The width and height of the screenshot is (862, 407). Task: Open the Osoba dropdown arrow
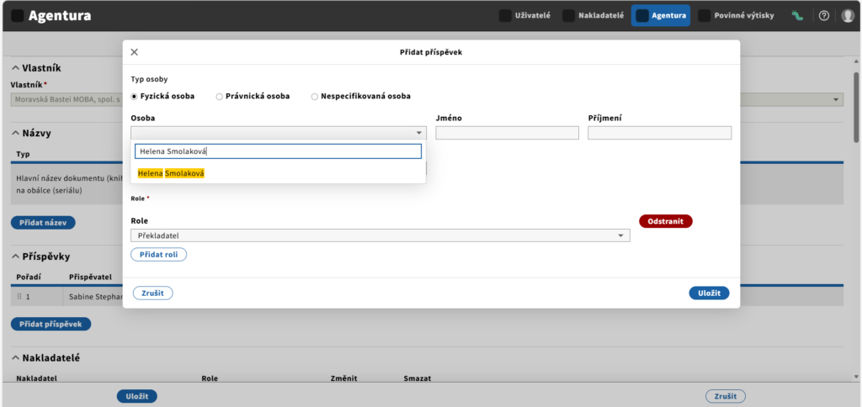pos(419,133)
